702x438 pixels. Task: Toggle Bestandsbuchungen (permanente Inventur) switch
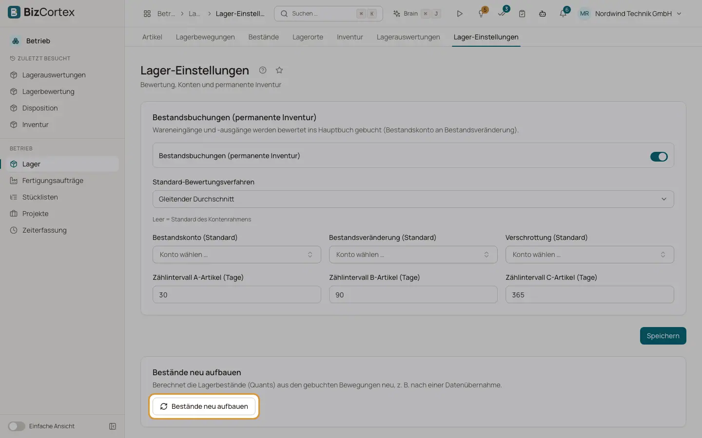[x=659, y=156]
